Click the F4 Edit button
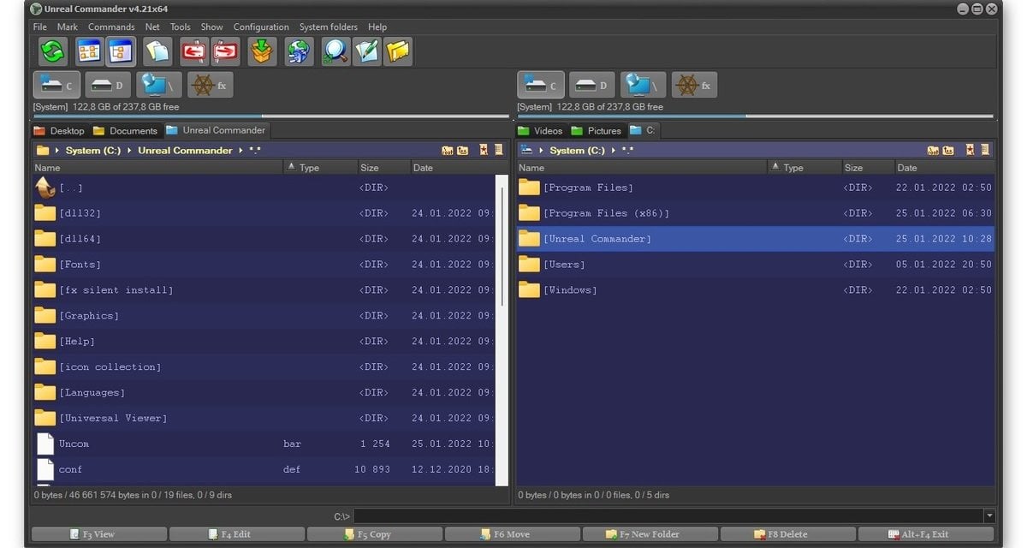1027x548 pixels. (x=236, y=534)
